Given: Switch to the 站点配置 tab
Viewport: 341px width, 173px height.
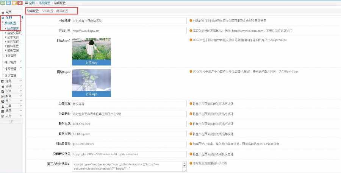Looking at the screenshot, I should pos(33,11).
